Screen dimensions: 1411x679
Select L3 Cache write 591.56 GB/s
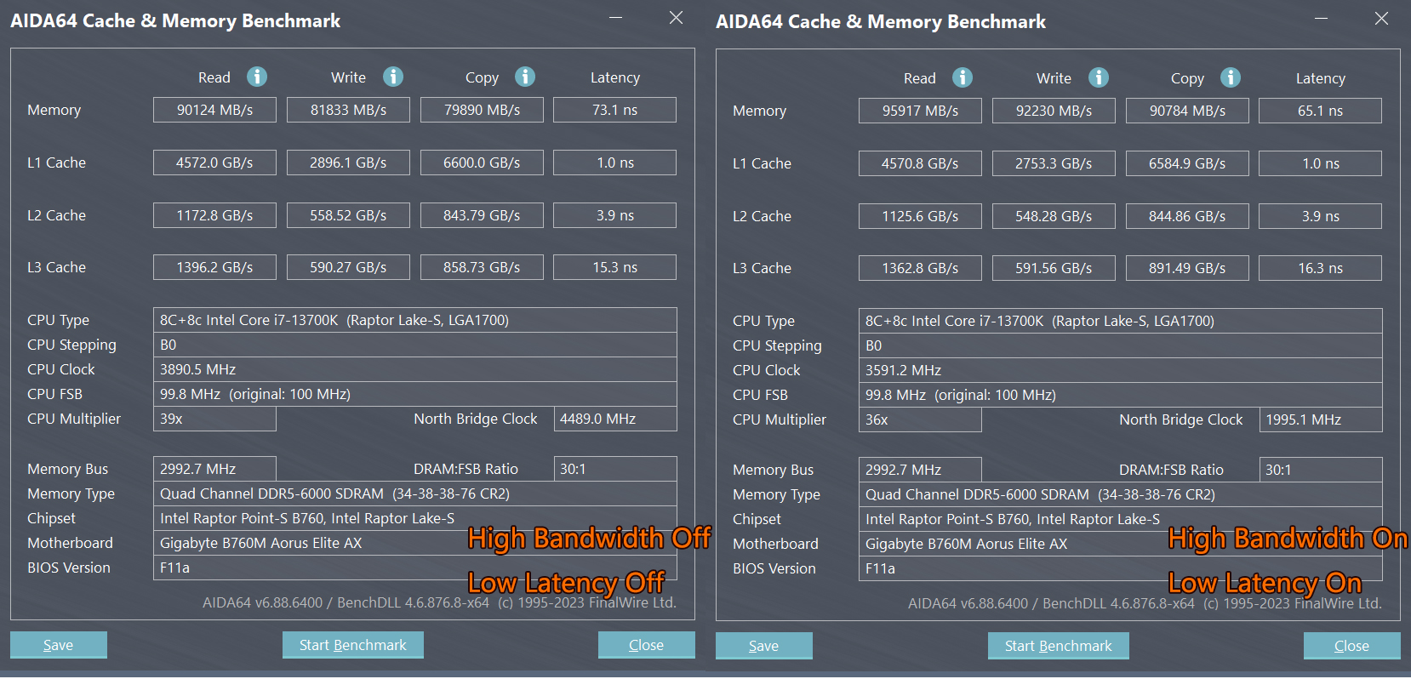tap(1054, 268)
